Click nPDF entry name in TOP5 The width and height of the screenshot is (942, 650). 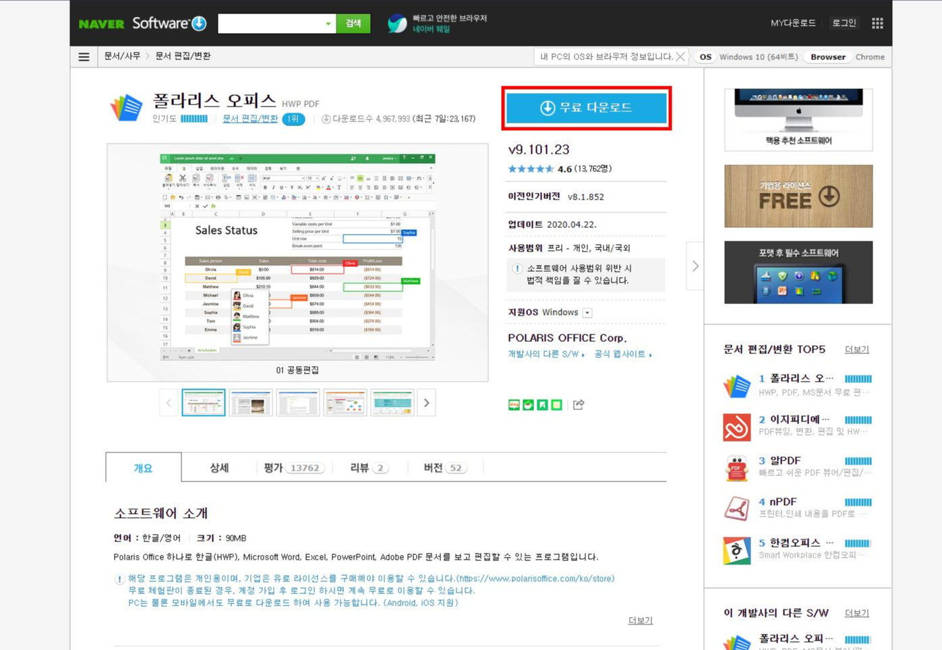click(x=783, y=502)
